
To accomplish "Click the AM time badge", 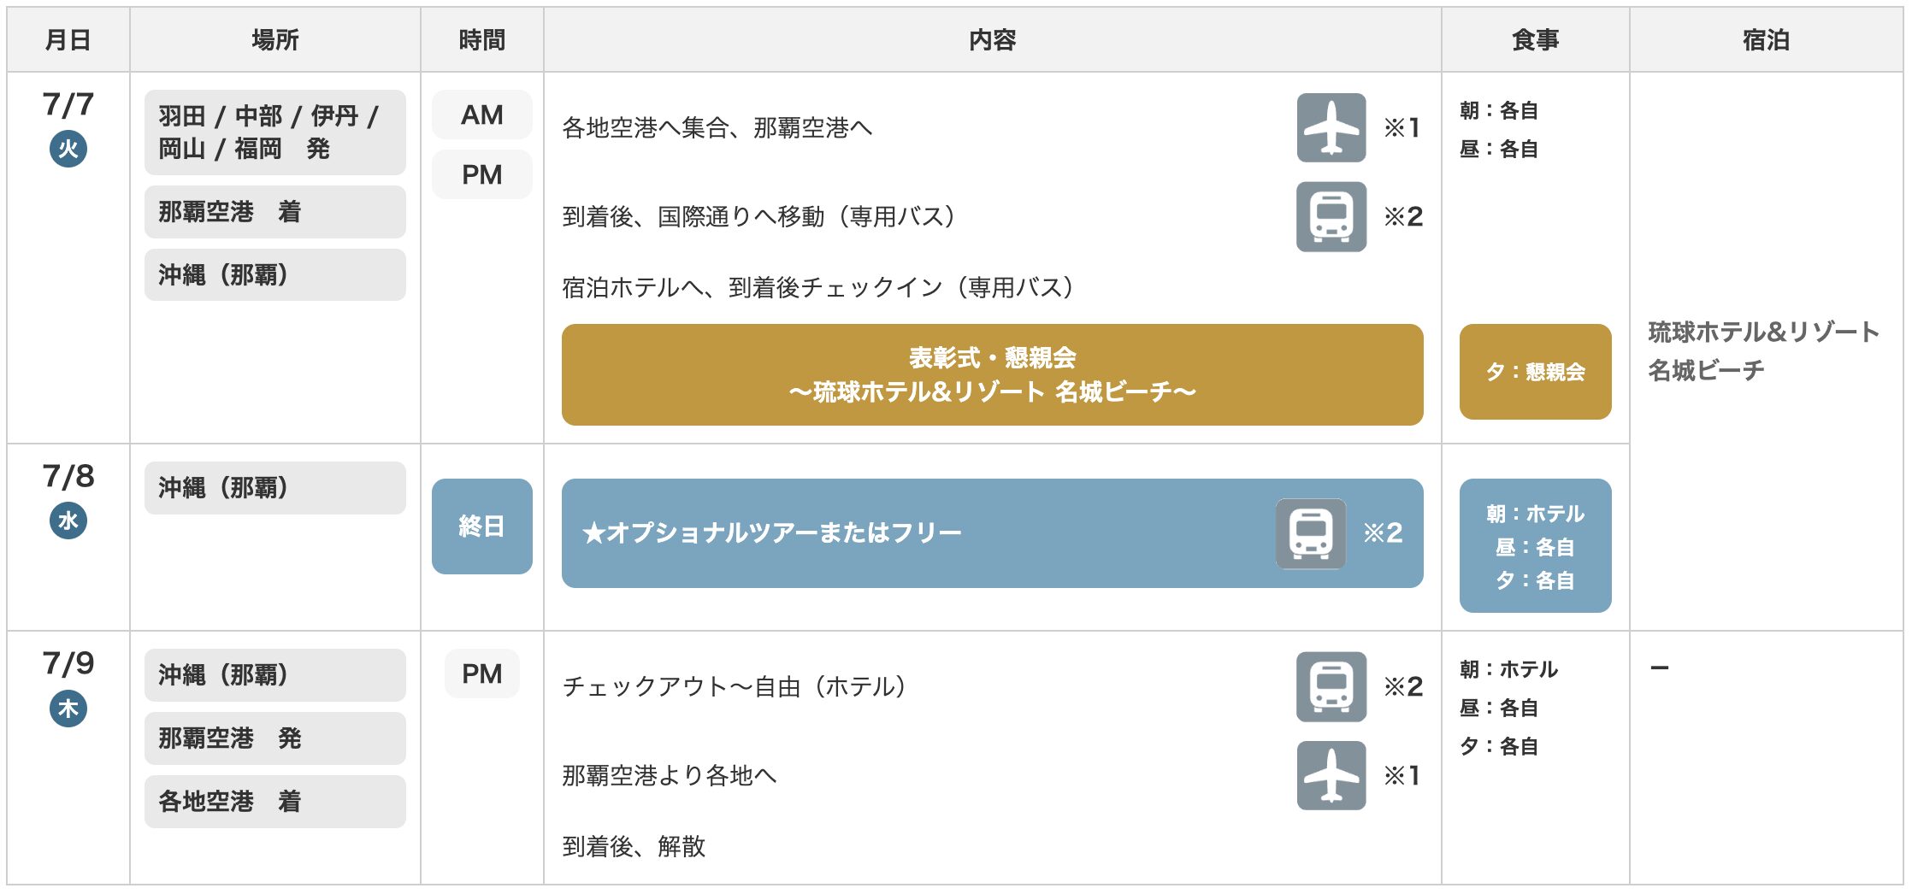I will pyautogui.click(x=481, y=115).
